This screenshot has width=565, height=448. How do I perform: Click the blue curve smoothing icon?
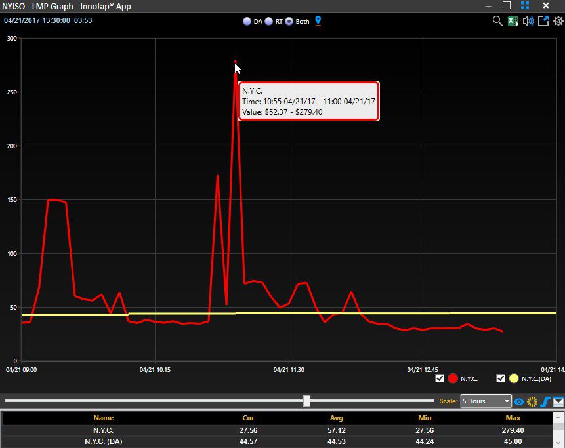click(545, 401)
